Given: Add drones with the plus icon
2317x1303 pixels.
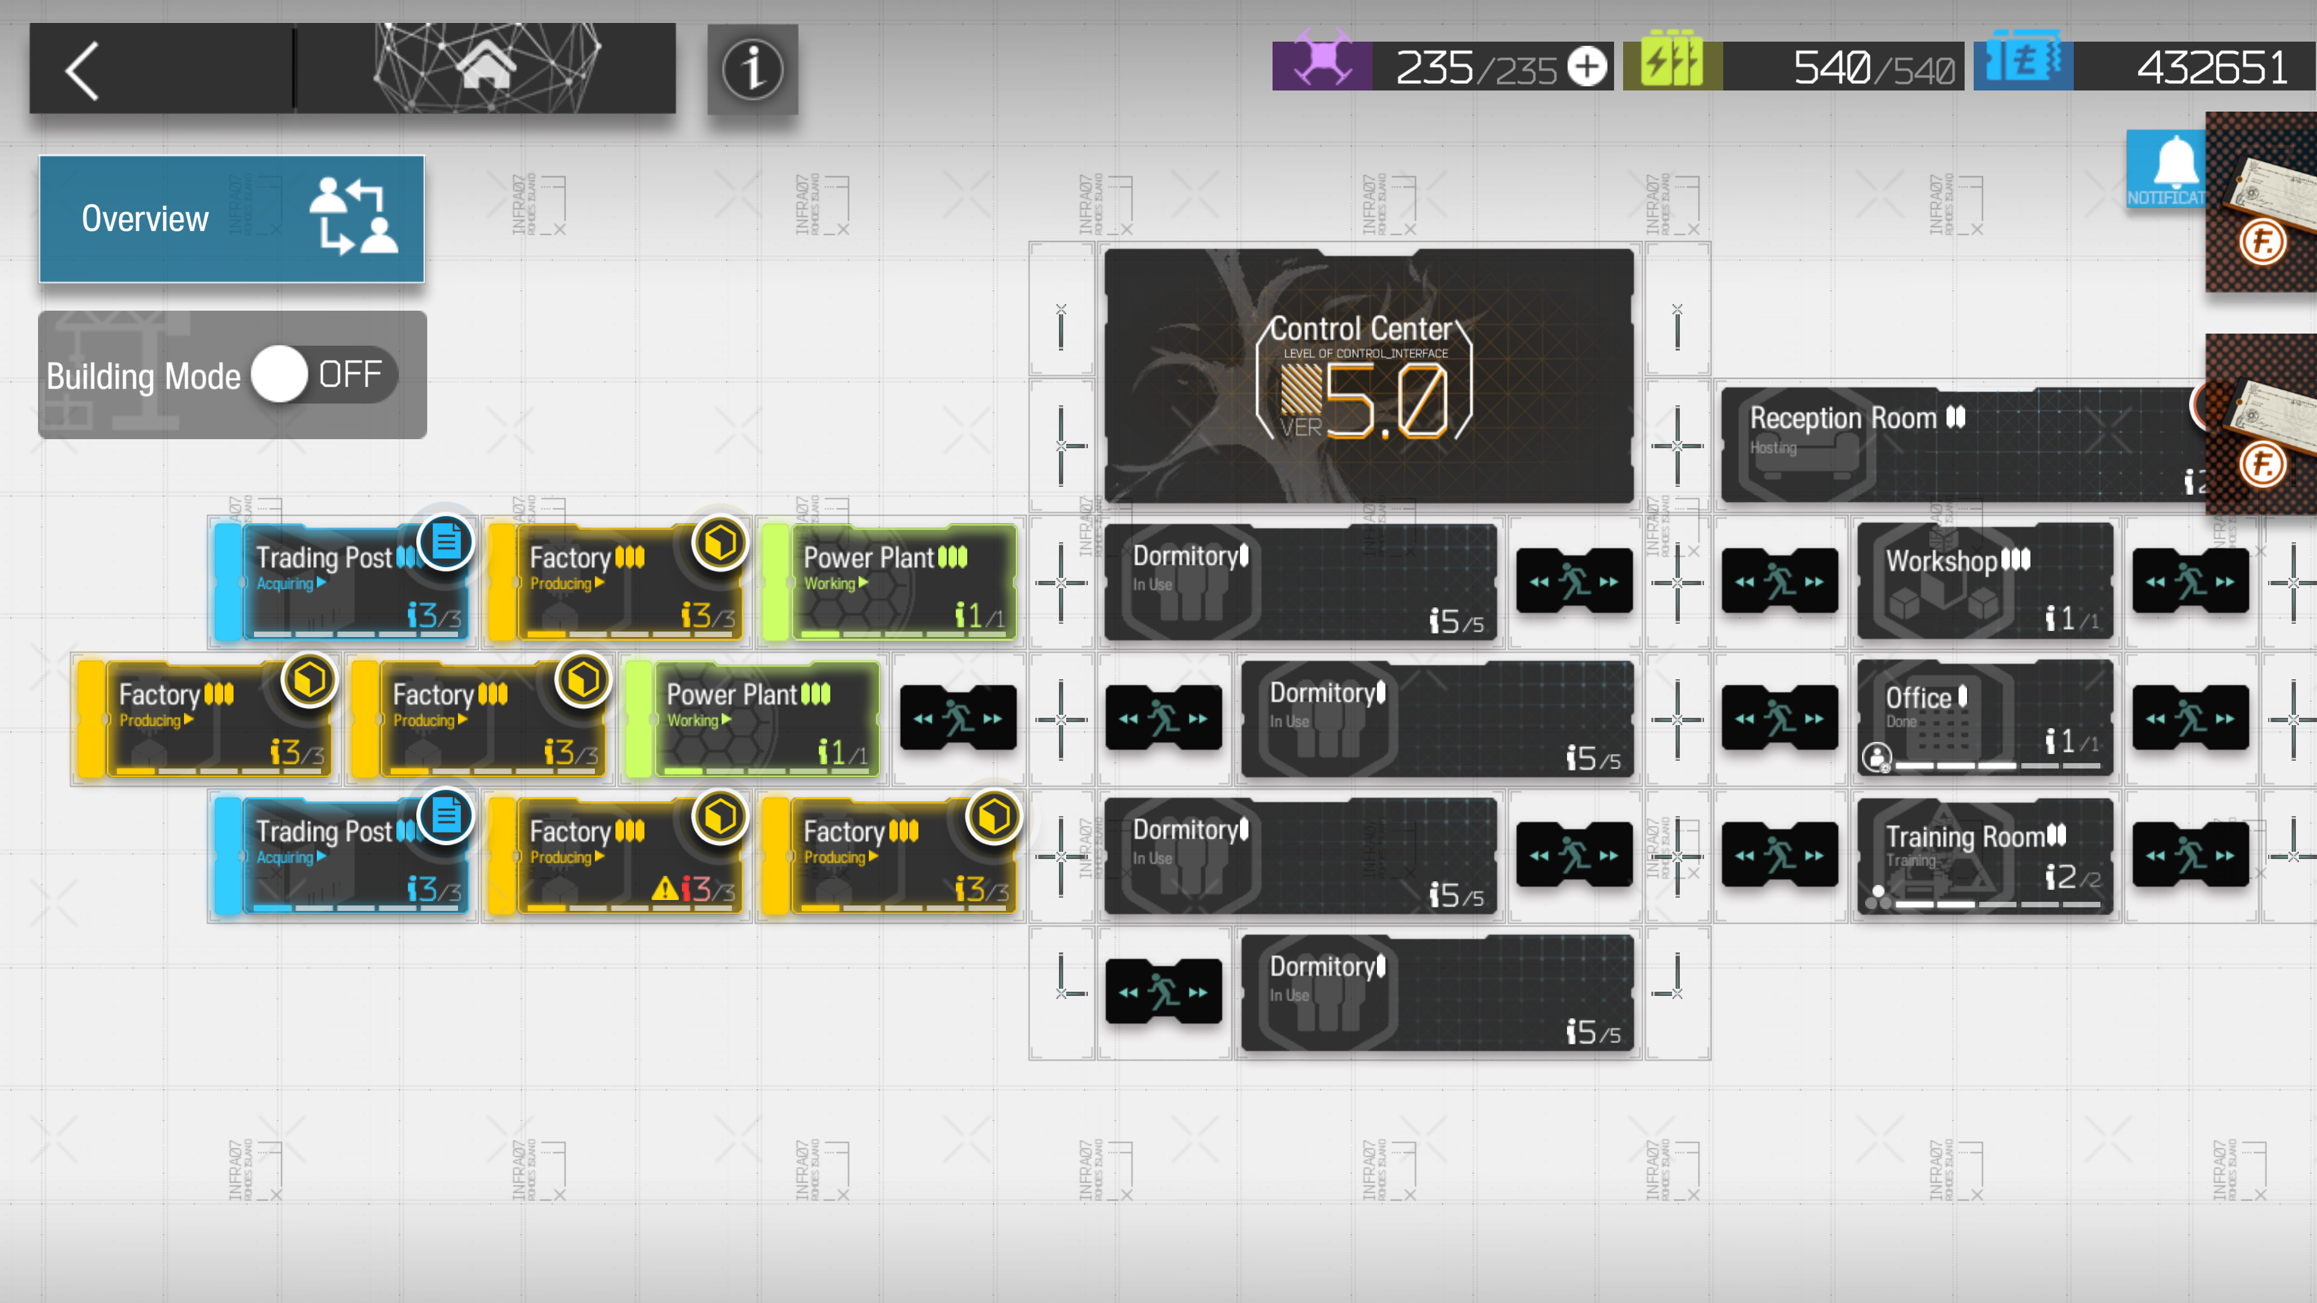Looking at the screenshot, I should 1587,68.
